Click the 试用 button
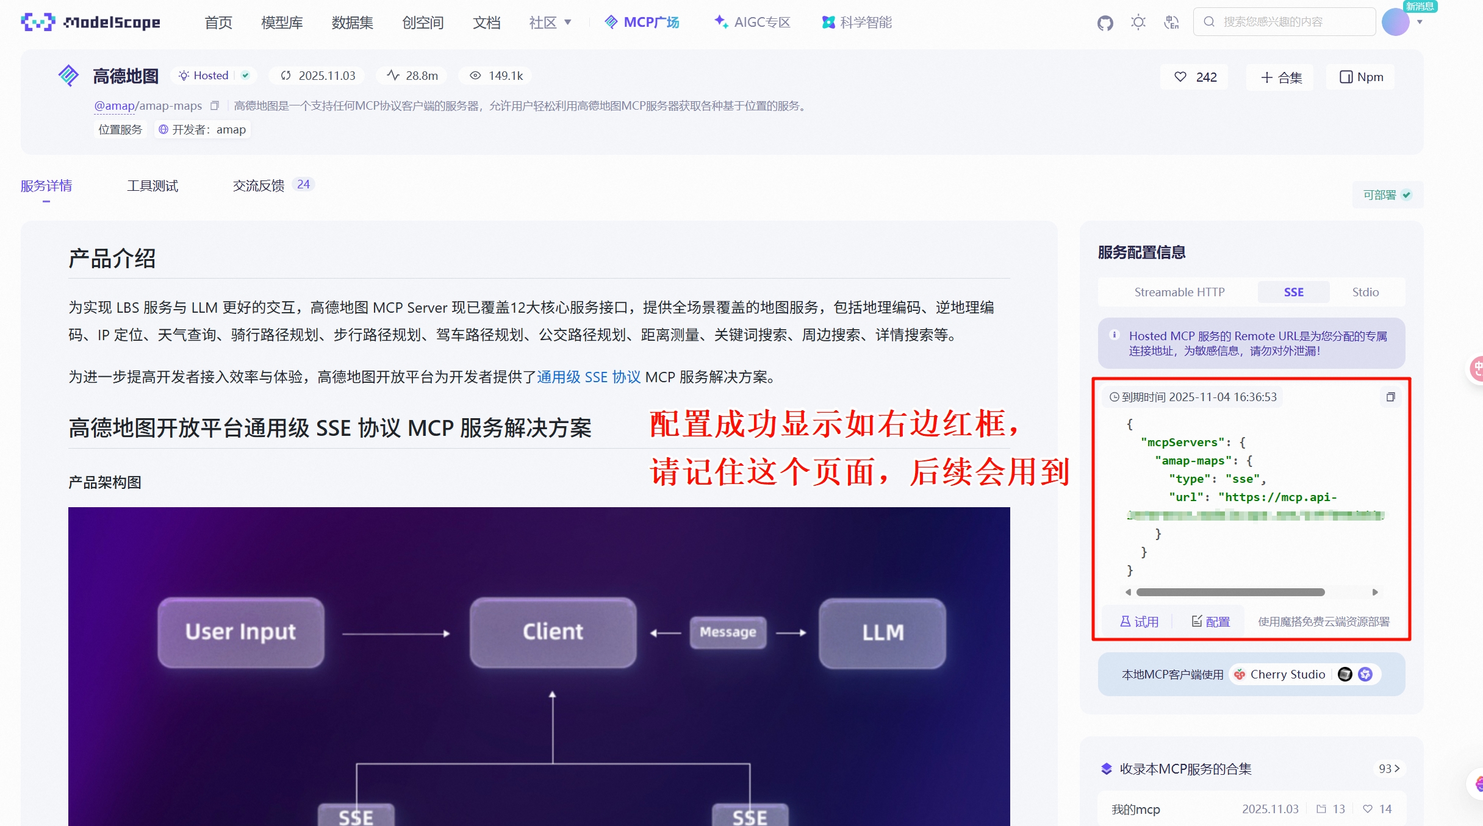This screenshot has width=1483, height=826. coord(1140,621)
